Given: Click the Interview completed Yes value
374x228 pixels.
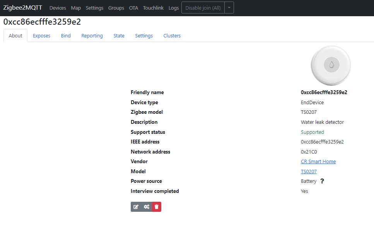Looking at the screenshot, I should (x=304, y=191).
